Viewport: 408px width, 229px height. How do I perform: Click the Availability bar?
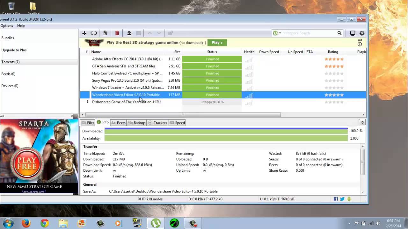(226, 138)
